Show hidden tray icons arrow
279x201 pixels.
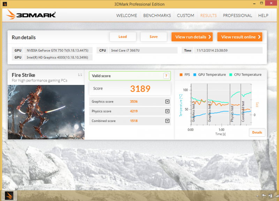(257, 196)
